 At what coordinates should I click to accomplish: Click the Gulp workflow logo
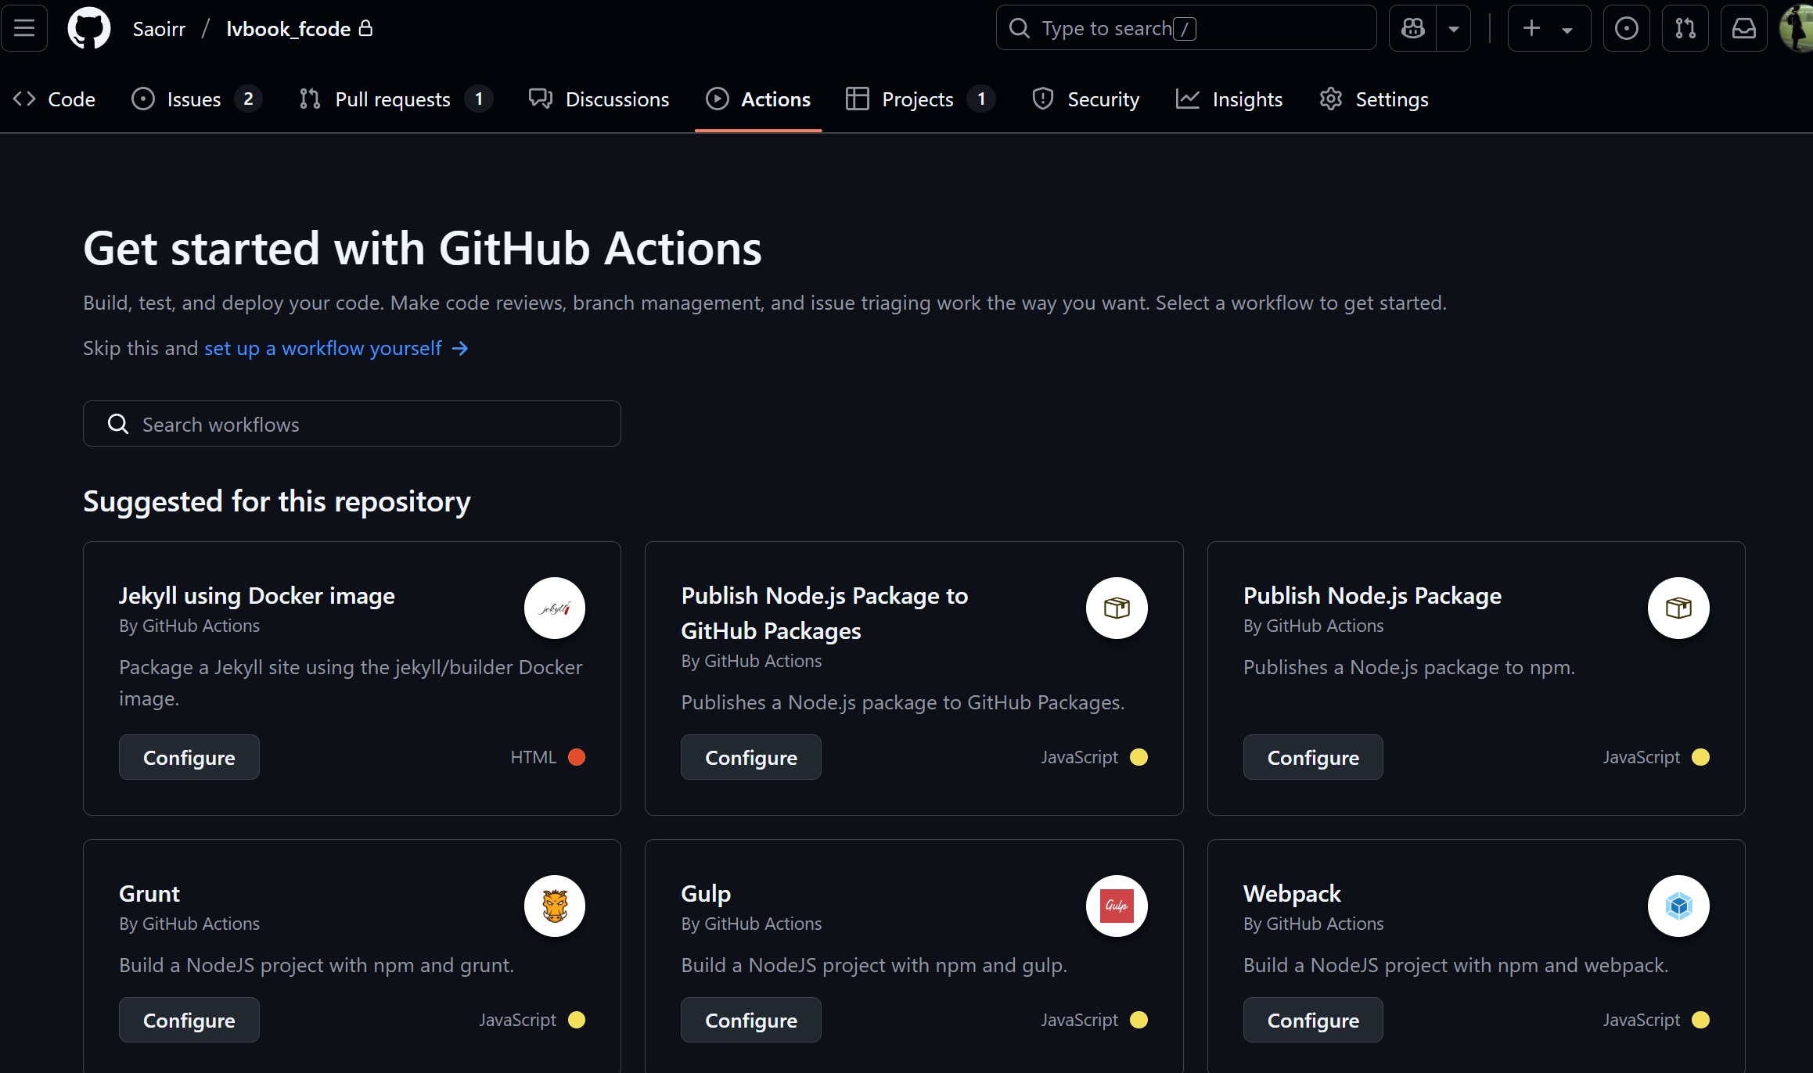click(1116, 906)
